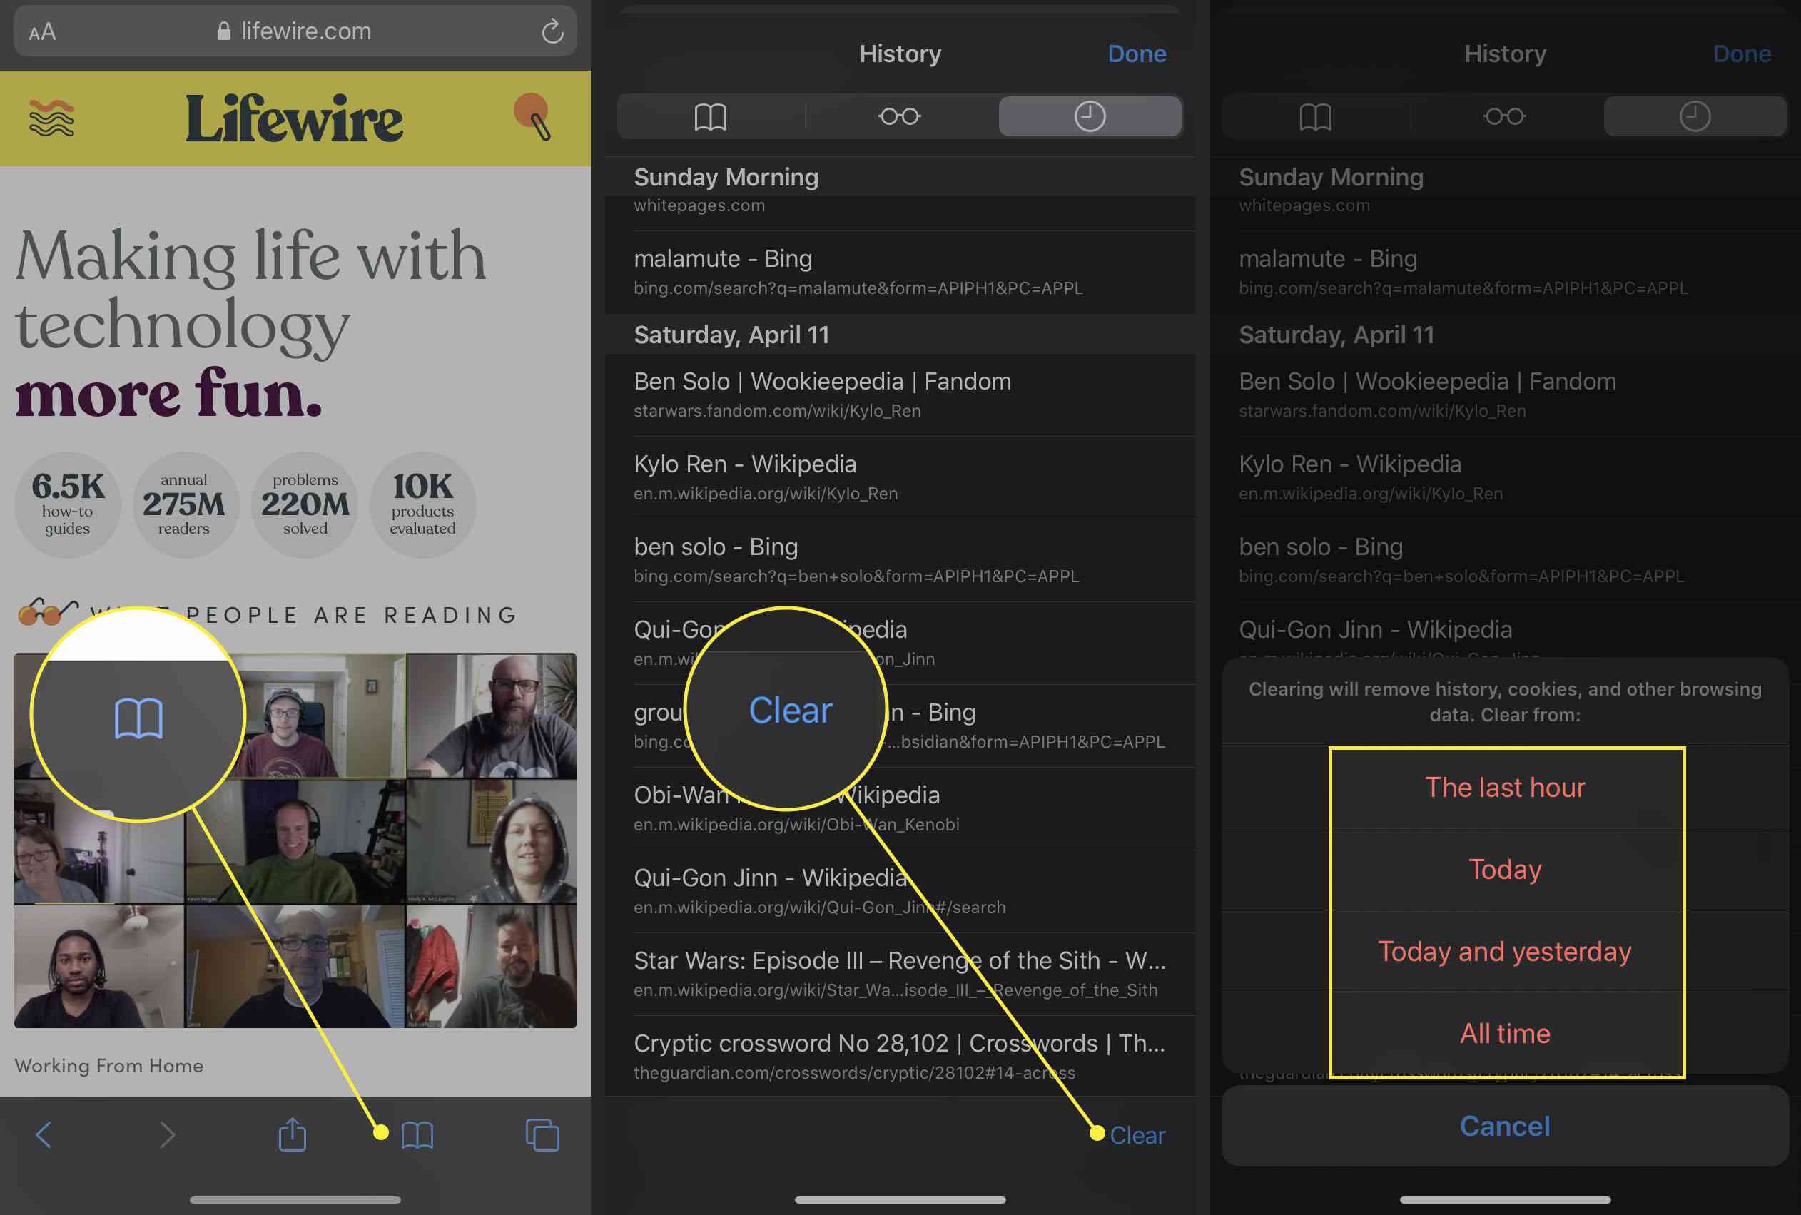The image size is (1801, 1215).
Task: Click the Working From Home caption
Action: 109,1066
